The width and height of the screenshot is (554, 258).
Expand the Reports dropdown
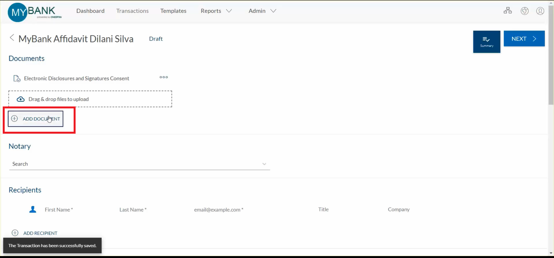(x=216, y=11)
